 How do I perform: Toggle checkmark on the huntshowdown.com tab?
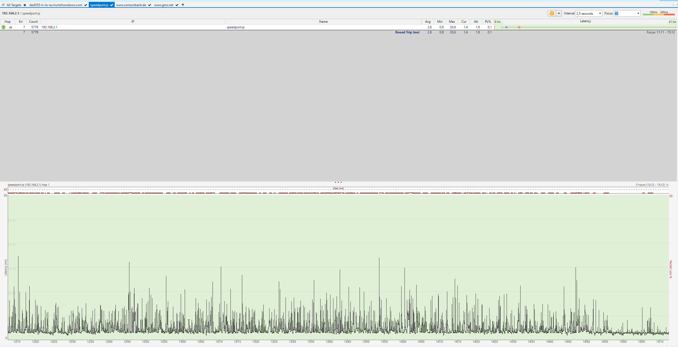(x=86, y=5)
